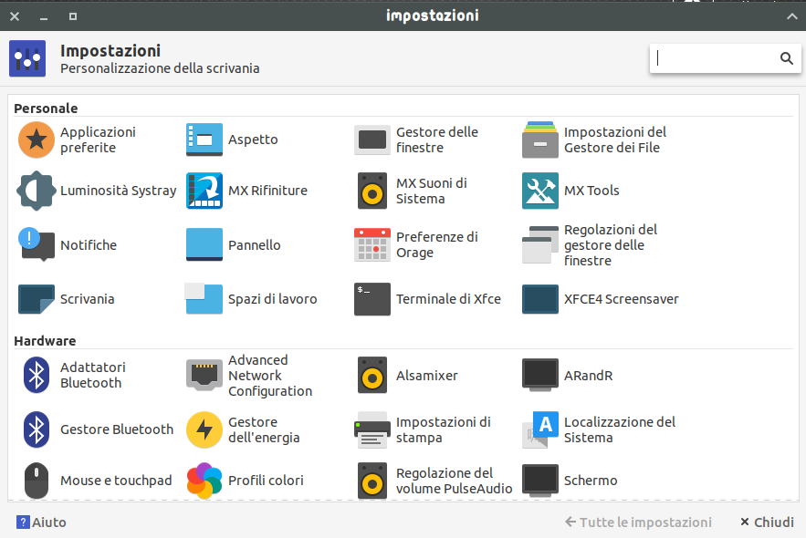Open Gestore Bluetooth icon
The width and height of the screenshot is (806, 538).
37,429
